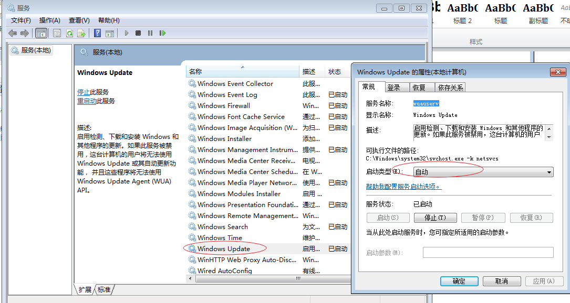
Task: Click description box scroll down arrow
Action: pos(550,137)
